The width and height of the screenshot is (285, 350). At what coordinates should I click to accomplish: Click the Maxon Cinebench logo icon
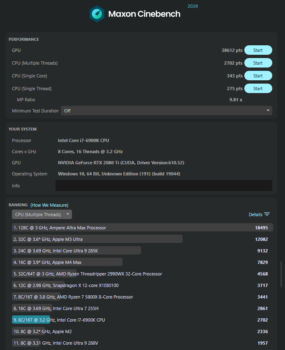click(x=97, y=14)
